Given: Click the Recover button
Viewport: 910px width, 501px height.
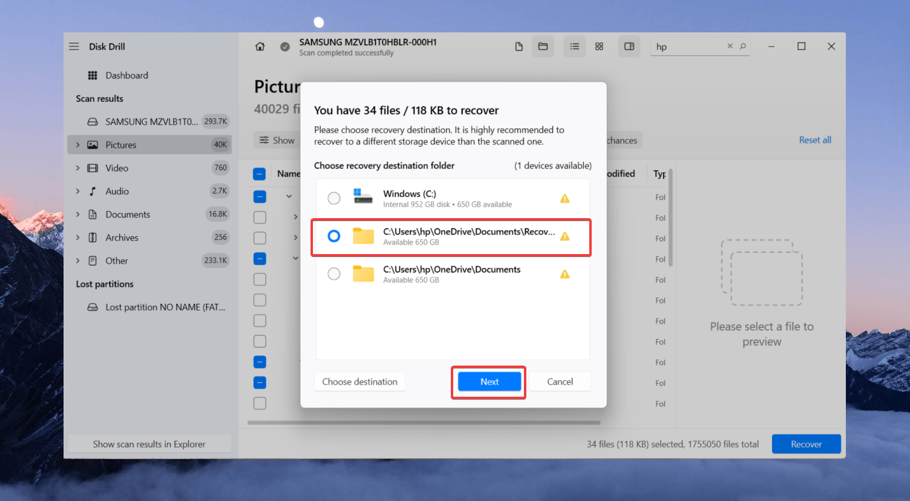Looking at the screenshot, I should [806, 444].
